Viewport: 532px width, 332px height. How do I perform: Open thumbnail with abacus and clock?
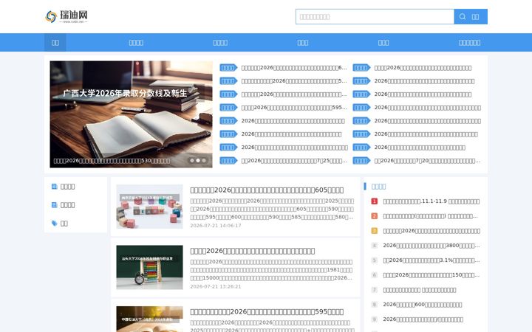click(x=149, y=267)
